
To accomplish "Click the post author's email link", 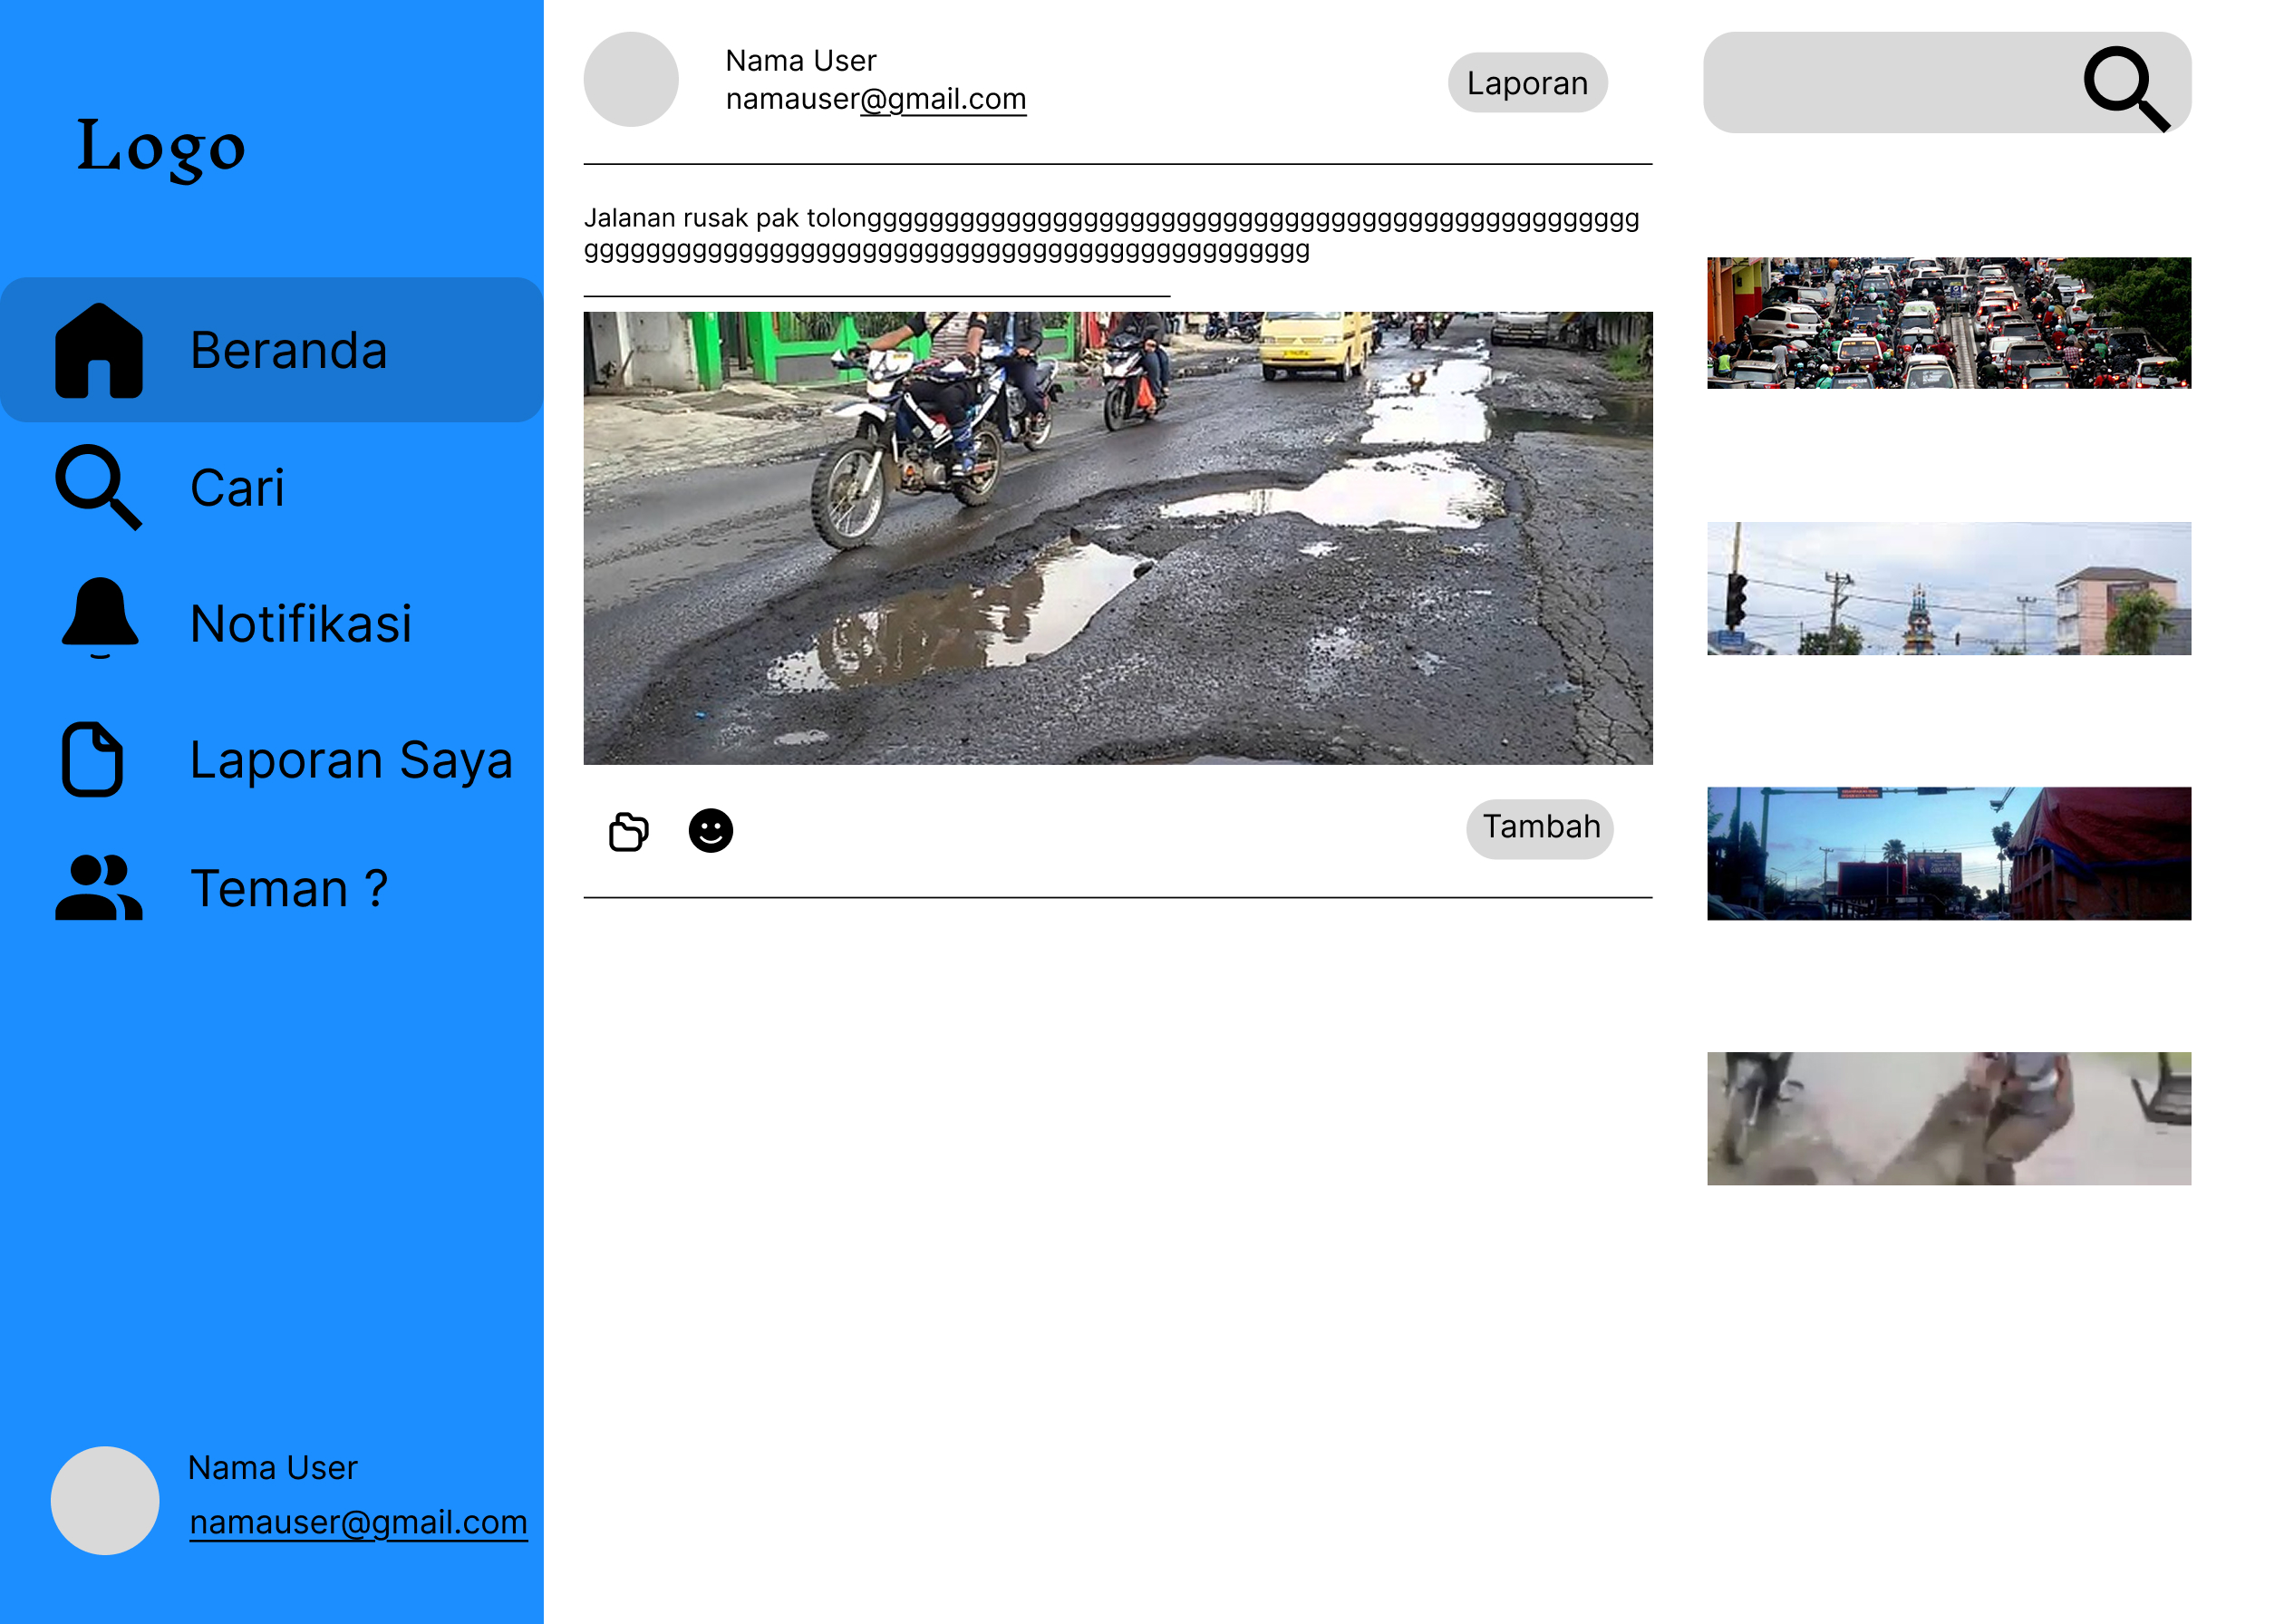I will pos(875,99).
